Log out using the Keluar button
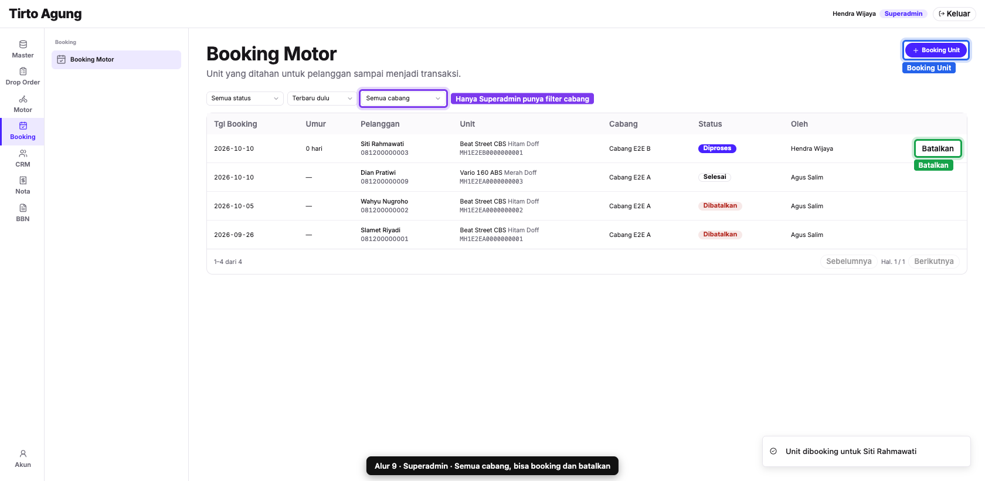The width and height of the screenshot is (985, 481). coord(955,13)
